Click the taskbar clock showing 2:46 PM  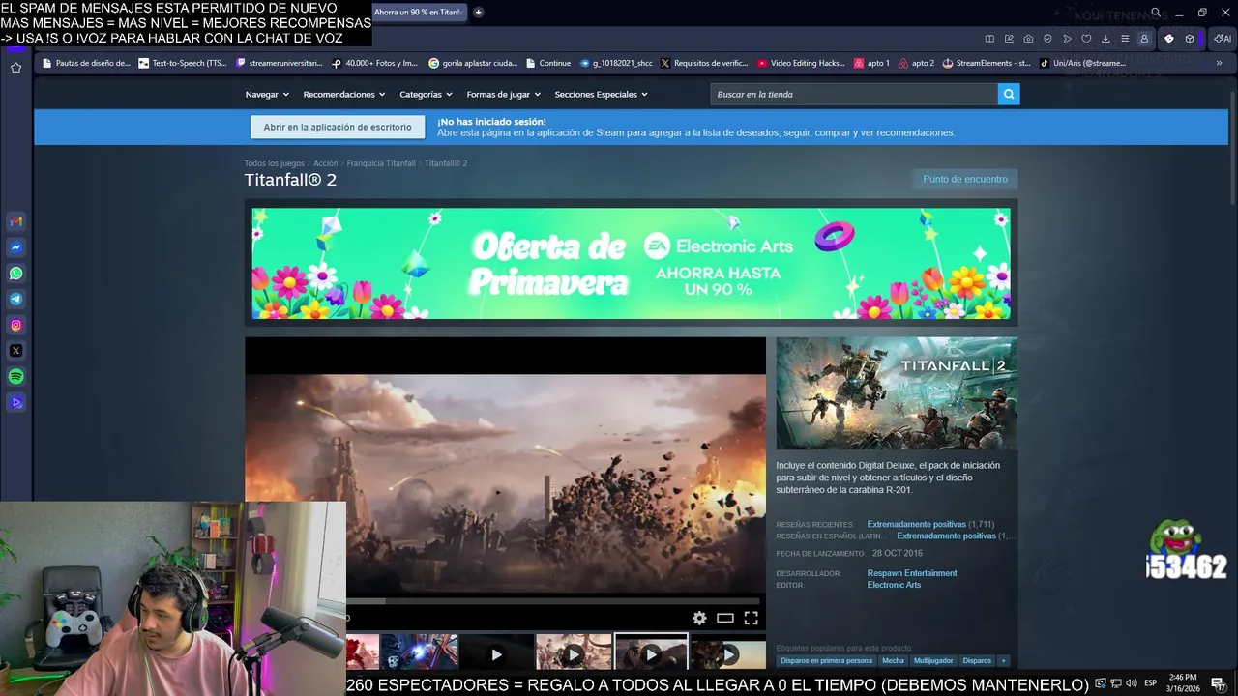tap(1182, 682)
